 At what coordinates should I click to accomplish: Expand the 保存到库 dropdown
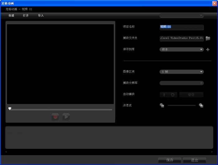click(x=182, y=49)
